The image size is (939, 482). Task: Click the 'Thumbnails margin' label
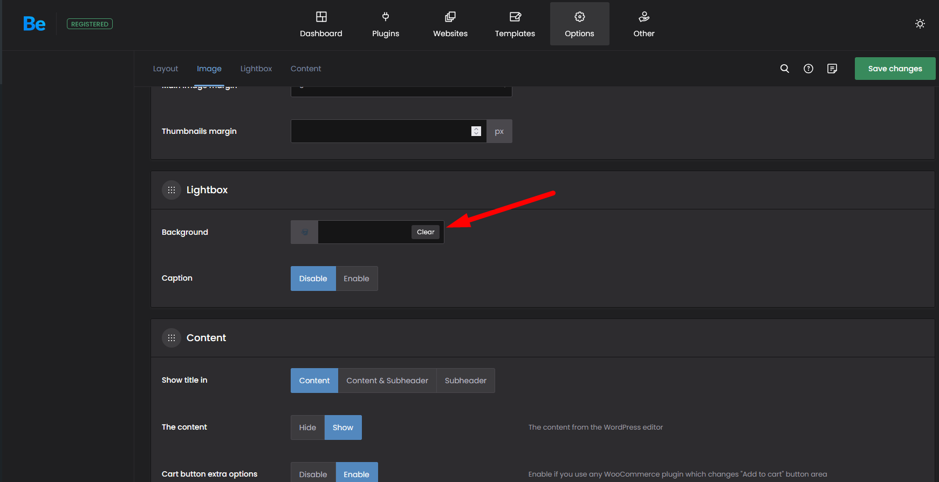coord(199,131)
